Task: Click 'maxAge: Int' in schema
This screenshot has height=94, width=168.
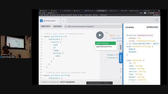Action: (x=135, y=38)
